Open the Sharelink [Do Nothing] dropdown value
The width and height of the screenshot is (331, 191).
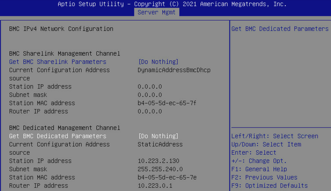tap(158, 62)
